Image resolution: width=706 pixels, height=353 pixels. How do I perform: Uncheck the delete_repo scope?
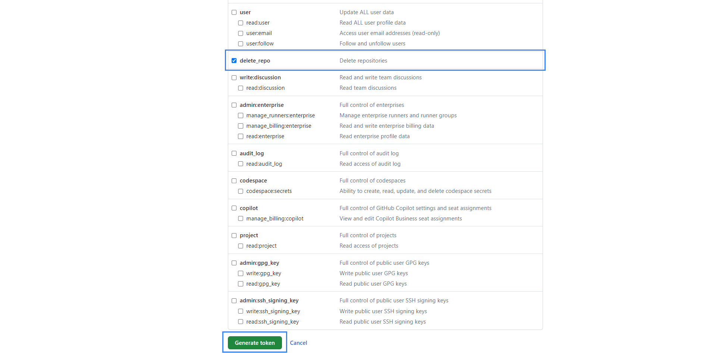coord(234,60)
